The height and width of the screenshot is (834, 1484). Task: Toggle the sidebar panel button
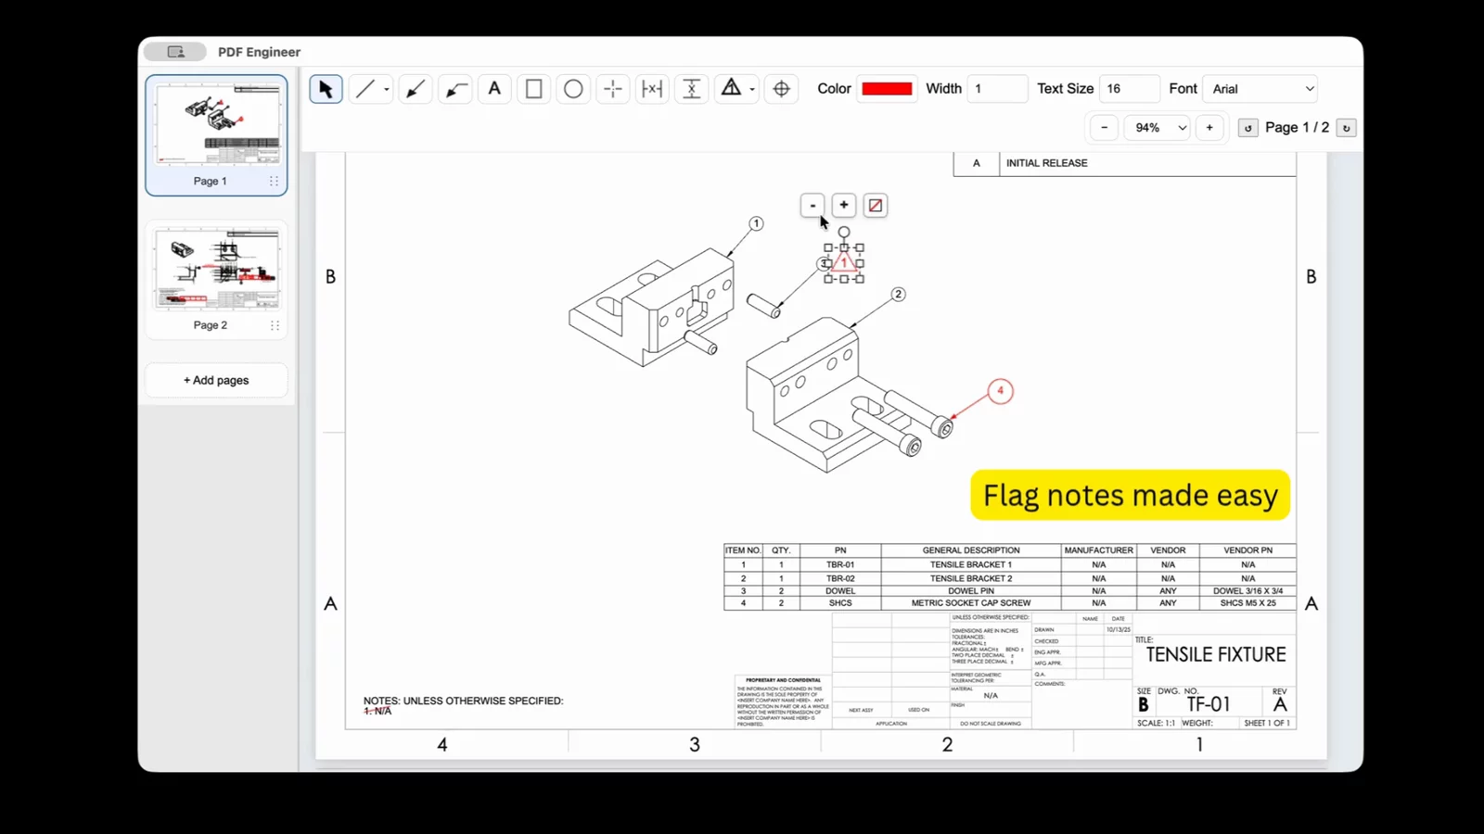click(x=175, y=52)
